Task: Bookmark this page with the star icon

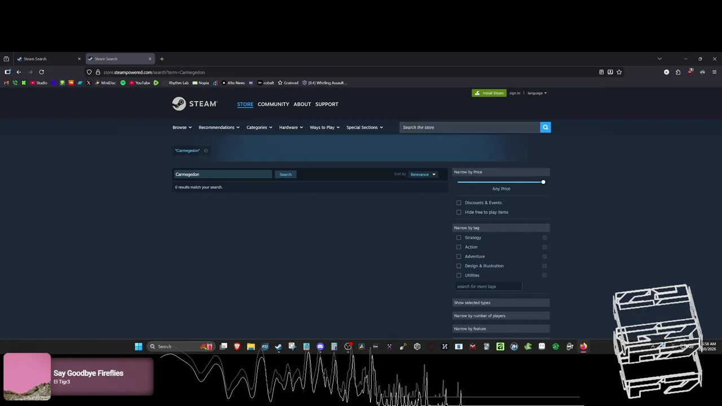Action: (619, 72)
